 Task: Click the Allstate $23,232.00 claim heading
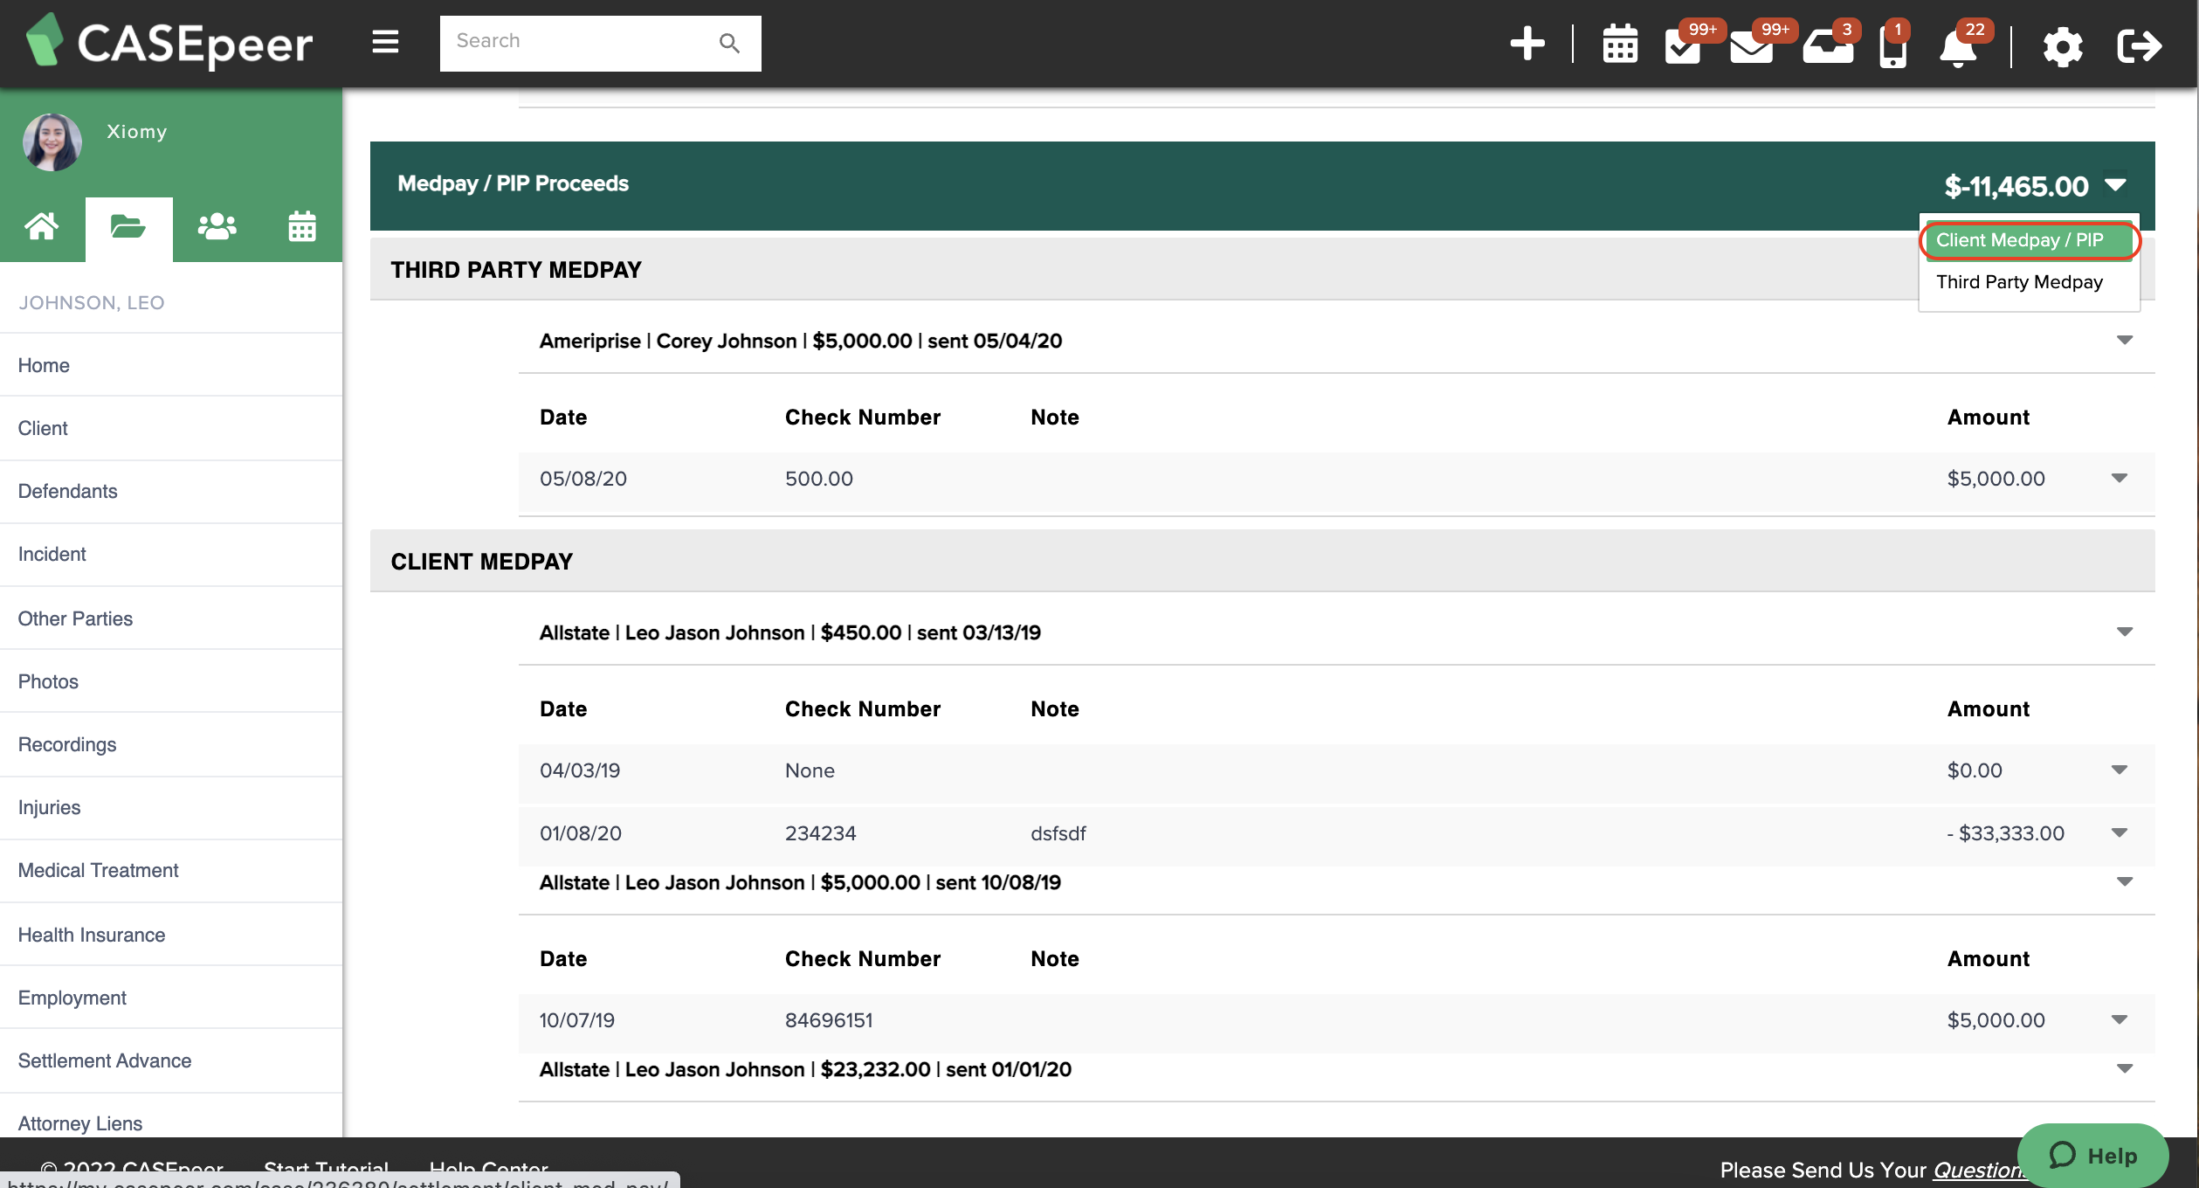[x=805, y=1069]
